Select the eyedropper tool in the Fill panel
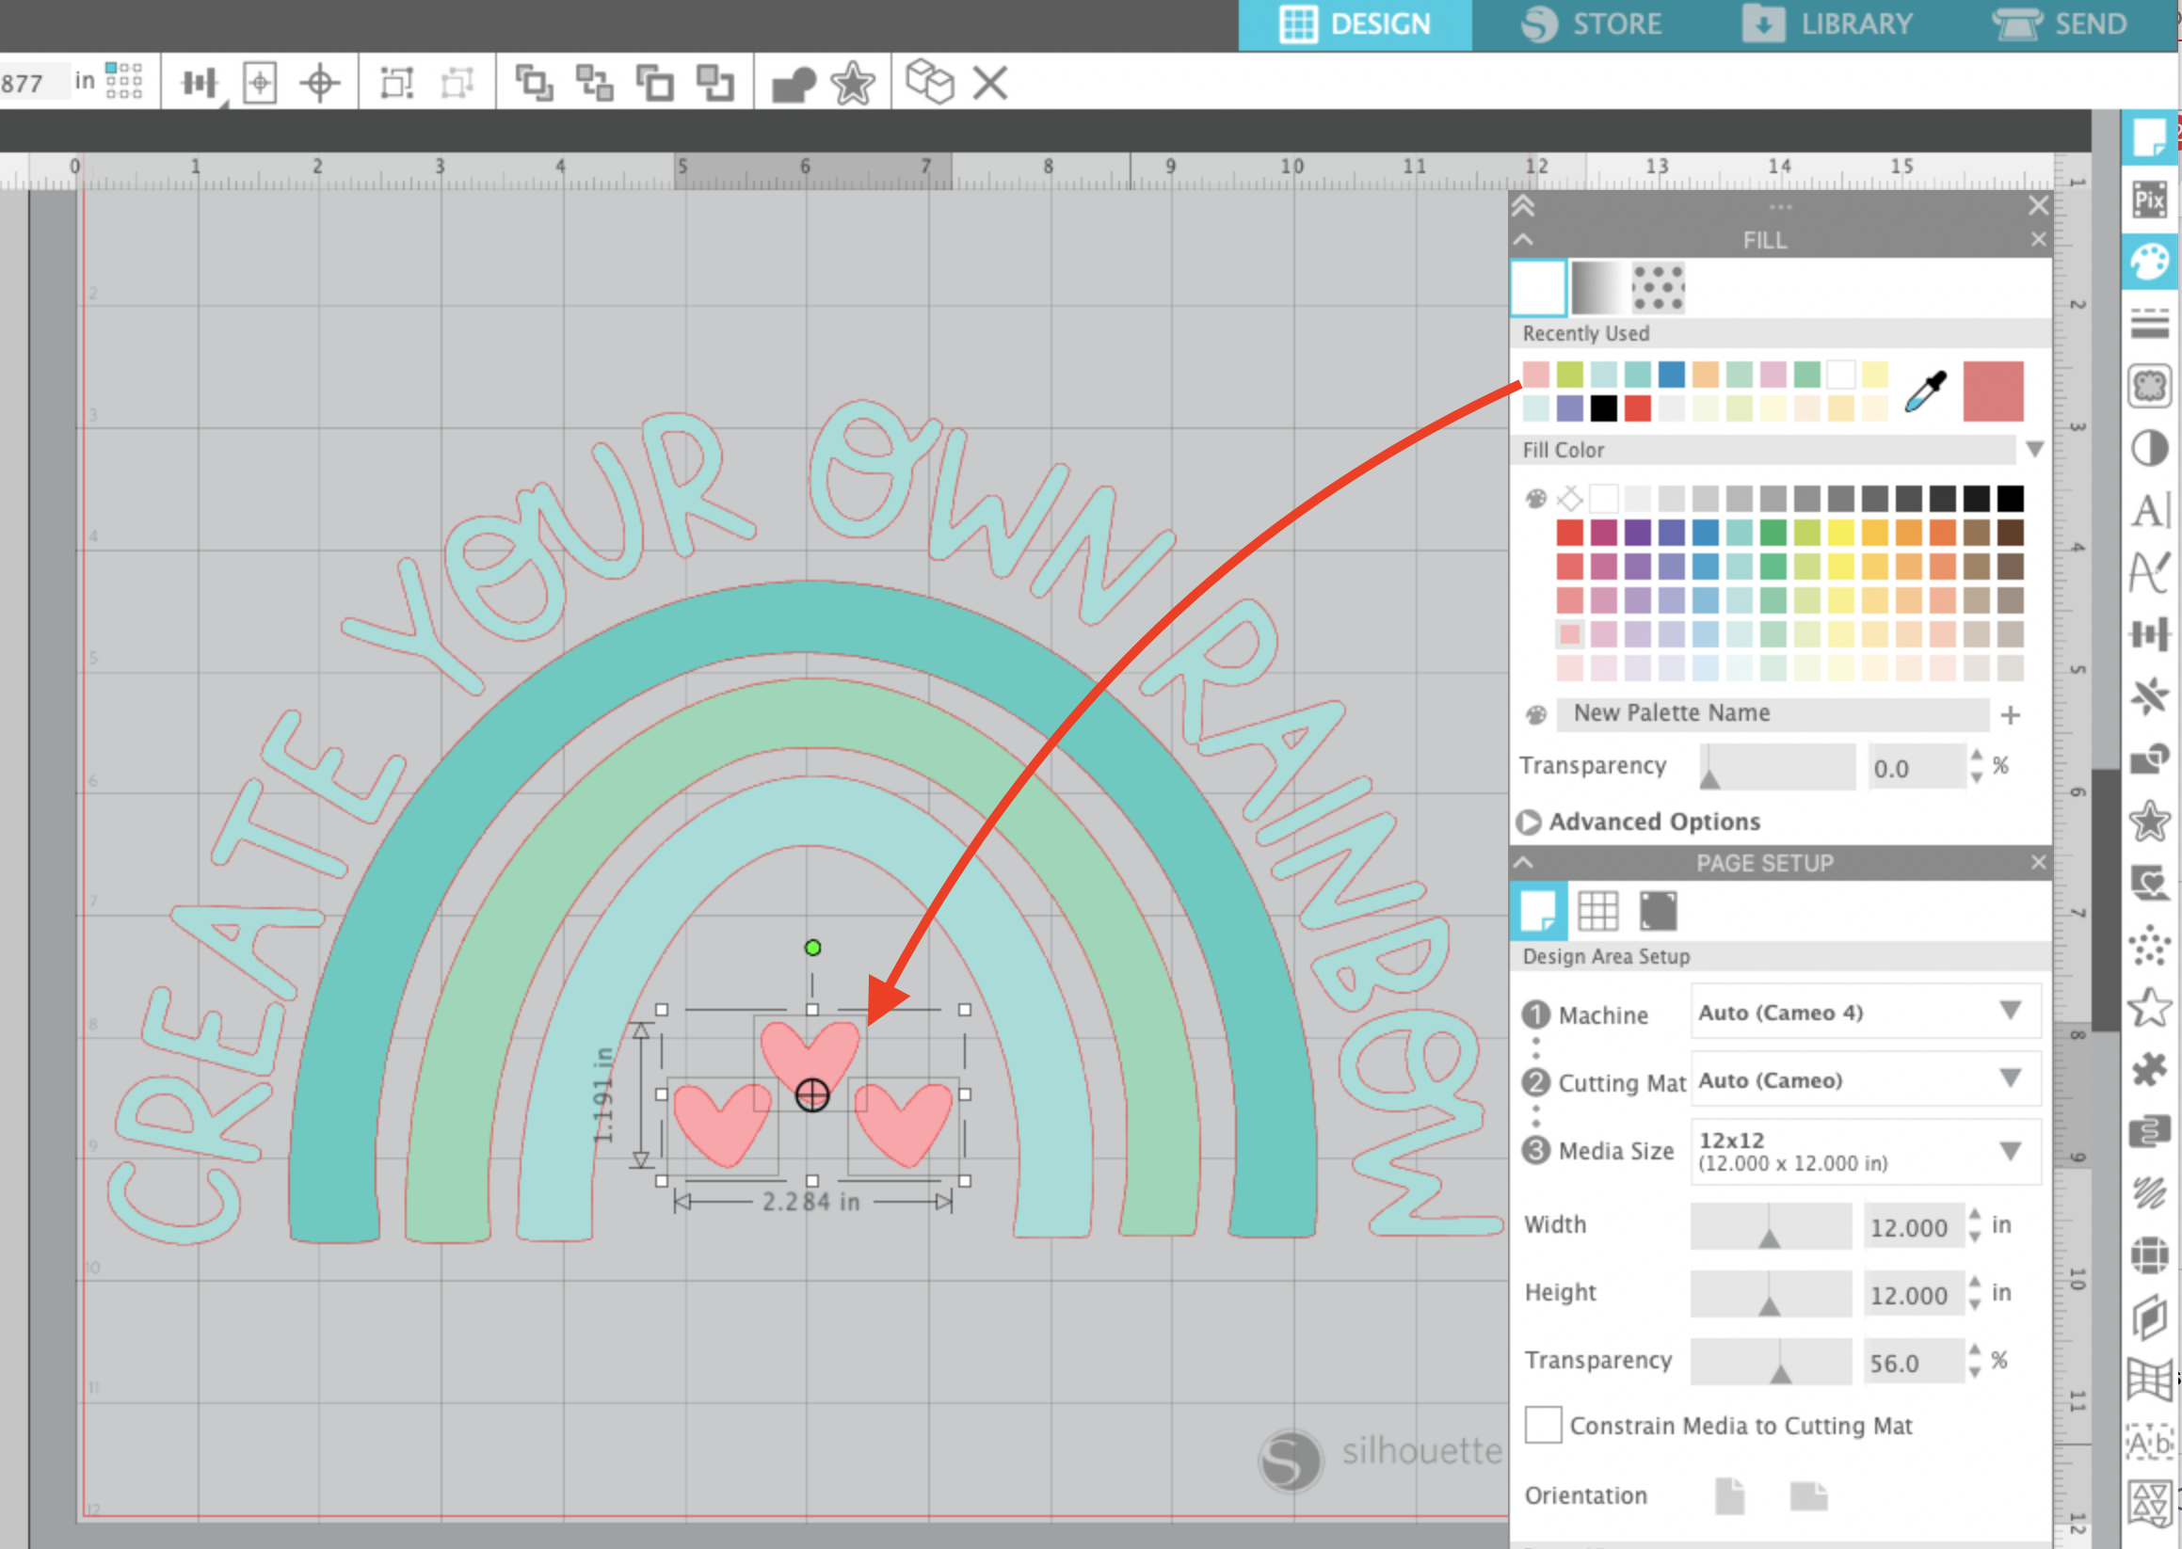This screenshot has height=1549, width=2182. 1925,391
